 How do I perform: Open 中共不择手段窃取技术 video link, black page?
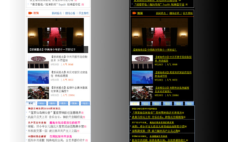point(173,59)
